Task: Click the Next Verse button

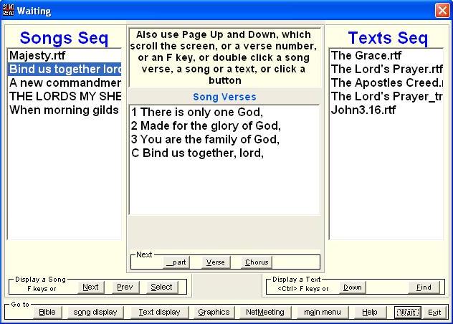Action: [x=216, y=262]
